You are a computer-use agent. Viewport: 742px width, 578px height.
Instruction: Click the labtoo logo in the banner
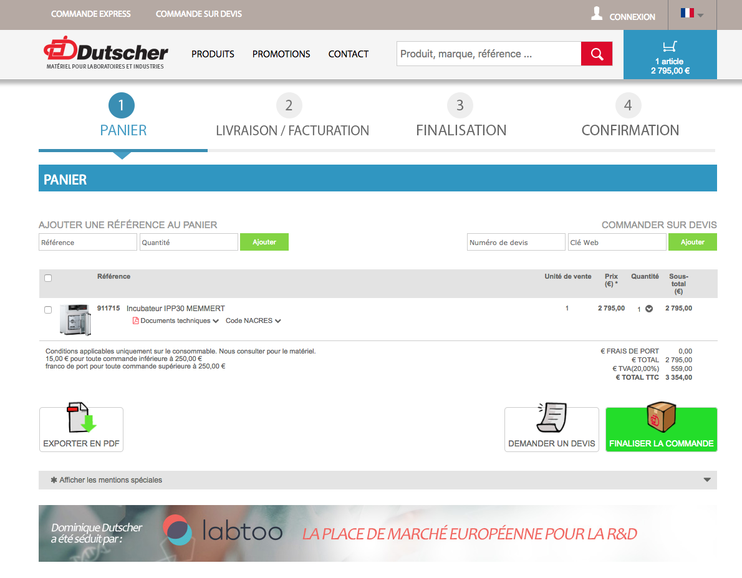(x=223, y=530)
